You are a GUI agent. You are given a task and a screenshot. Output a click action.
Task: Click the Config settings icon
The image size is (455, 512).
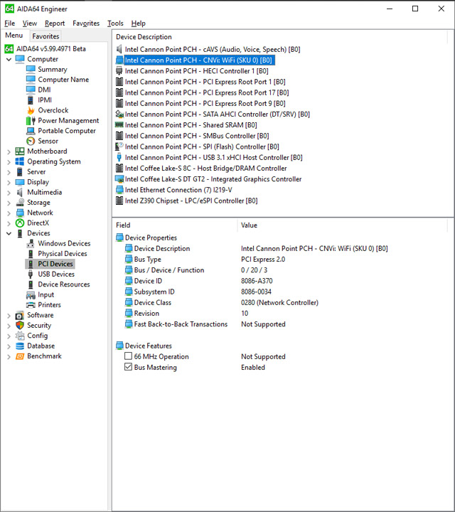(20, 336)
